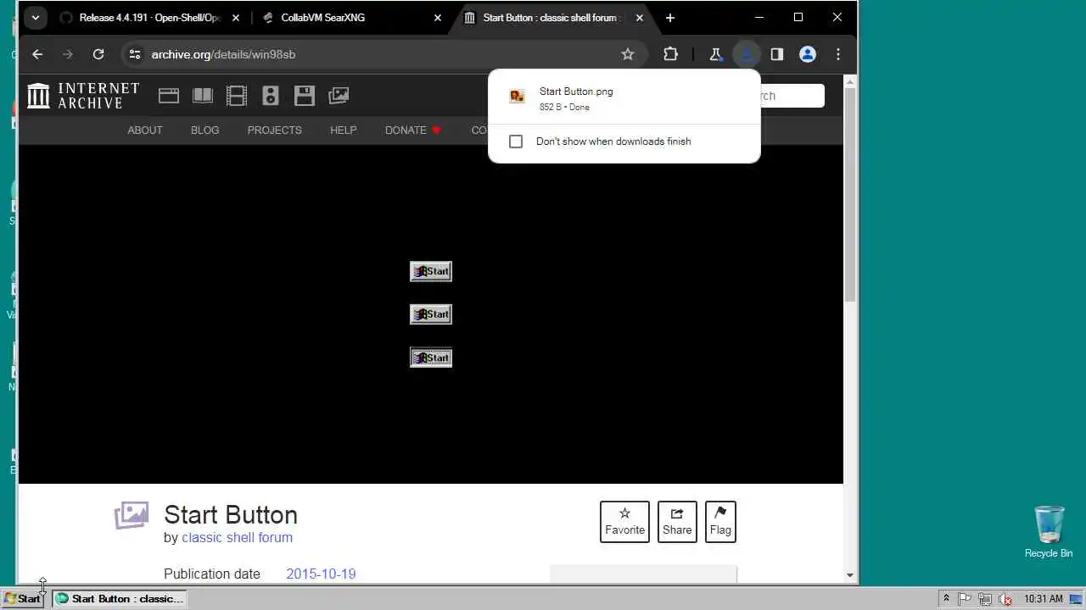
Task: Open the ABOUT nav item
Action: click(x=145, y=130)
